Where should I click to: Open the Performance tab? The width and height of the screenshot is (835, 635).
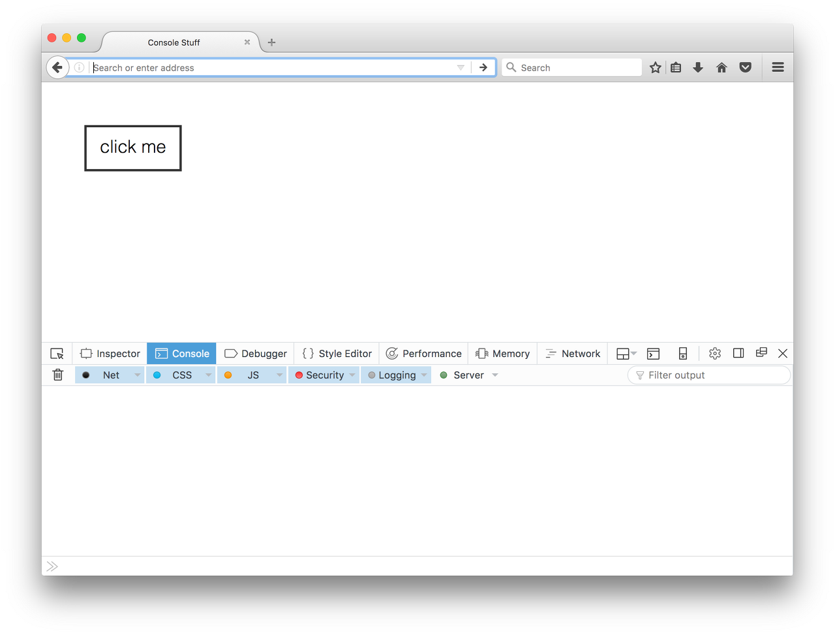point(424,354)
